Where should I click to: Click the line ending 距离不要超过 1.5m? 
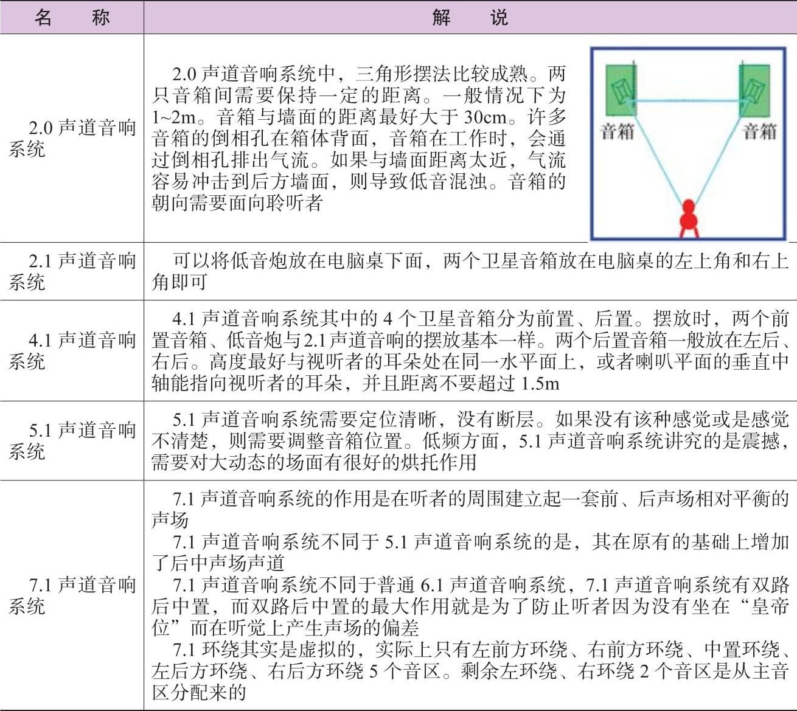tap(355, 383)
